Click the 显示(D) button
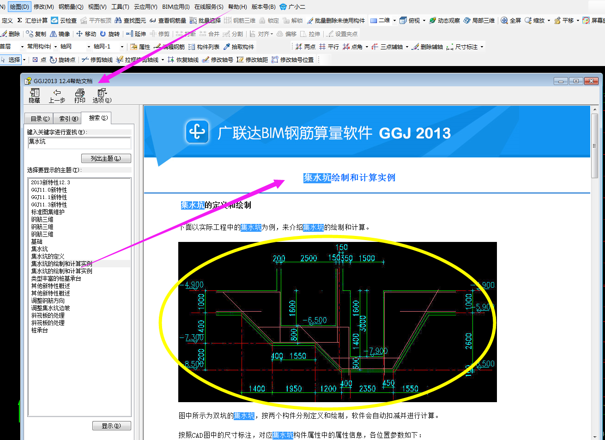The width and height of the screenshot is (605, 440). coord(111,426)
